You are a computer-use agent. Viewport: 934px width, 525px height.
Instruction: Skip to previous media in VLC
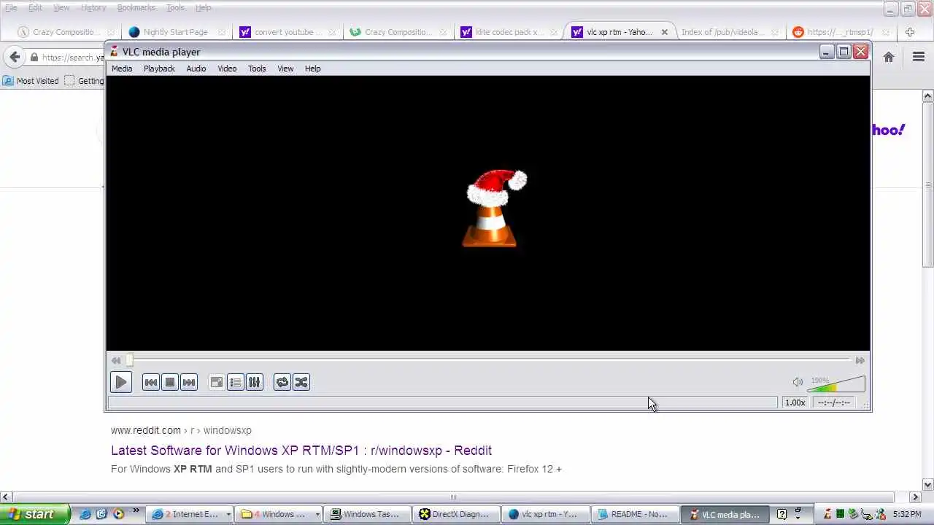click(151, 382)
